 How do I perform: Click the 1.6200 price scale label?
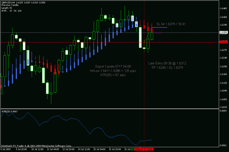[x=224, y=67]
